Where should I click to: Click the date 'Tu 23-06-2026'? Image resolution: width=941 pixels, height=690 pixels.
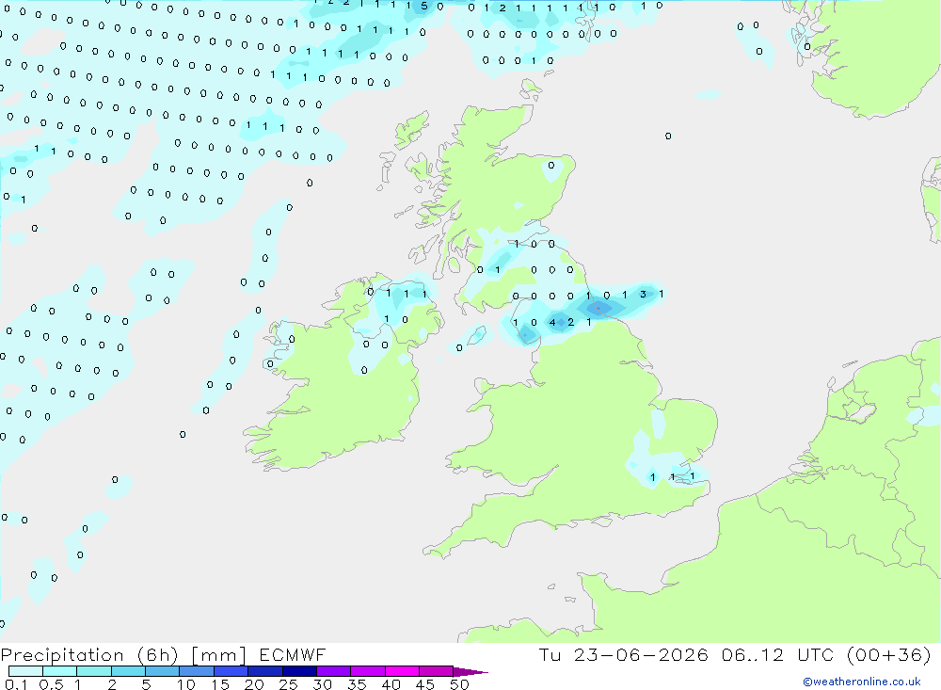coord(623,654)
